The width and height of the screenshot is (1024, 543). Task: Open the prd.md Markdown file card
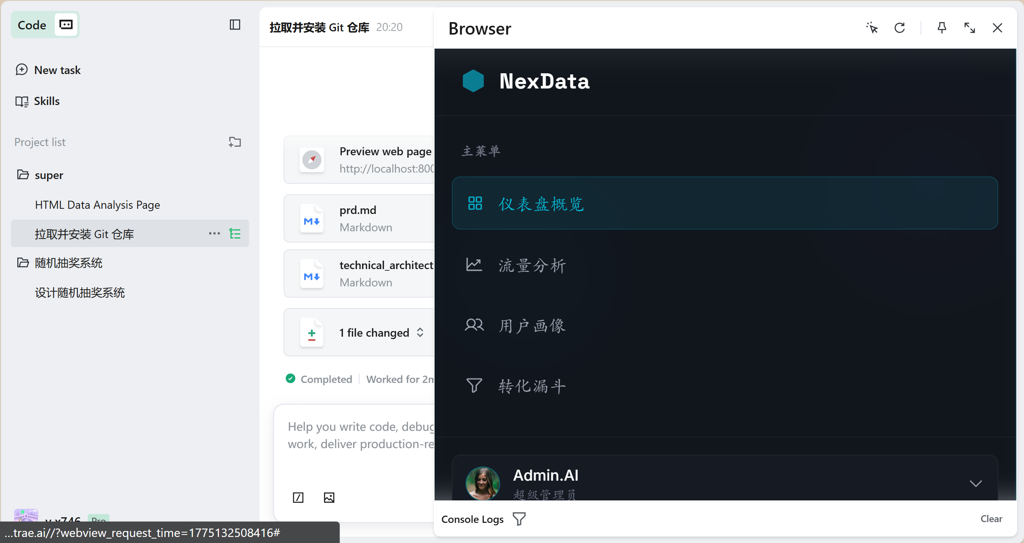(x=359, y=218)
